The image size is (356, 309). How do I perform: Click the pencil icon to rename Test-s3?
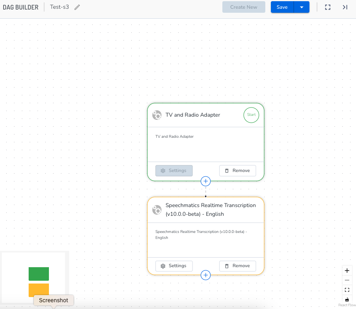(x=77, y=7)
